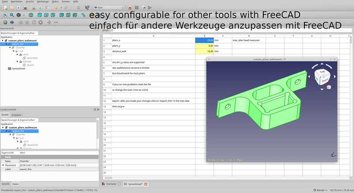Set the isometric view with the cube icon
This screenshot has width=354, height=193.
tap(31, 15)
